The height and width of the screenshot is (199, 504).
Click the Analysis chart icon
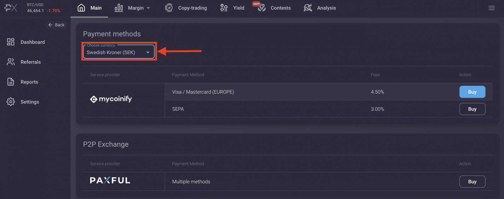[308, 8]
